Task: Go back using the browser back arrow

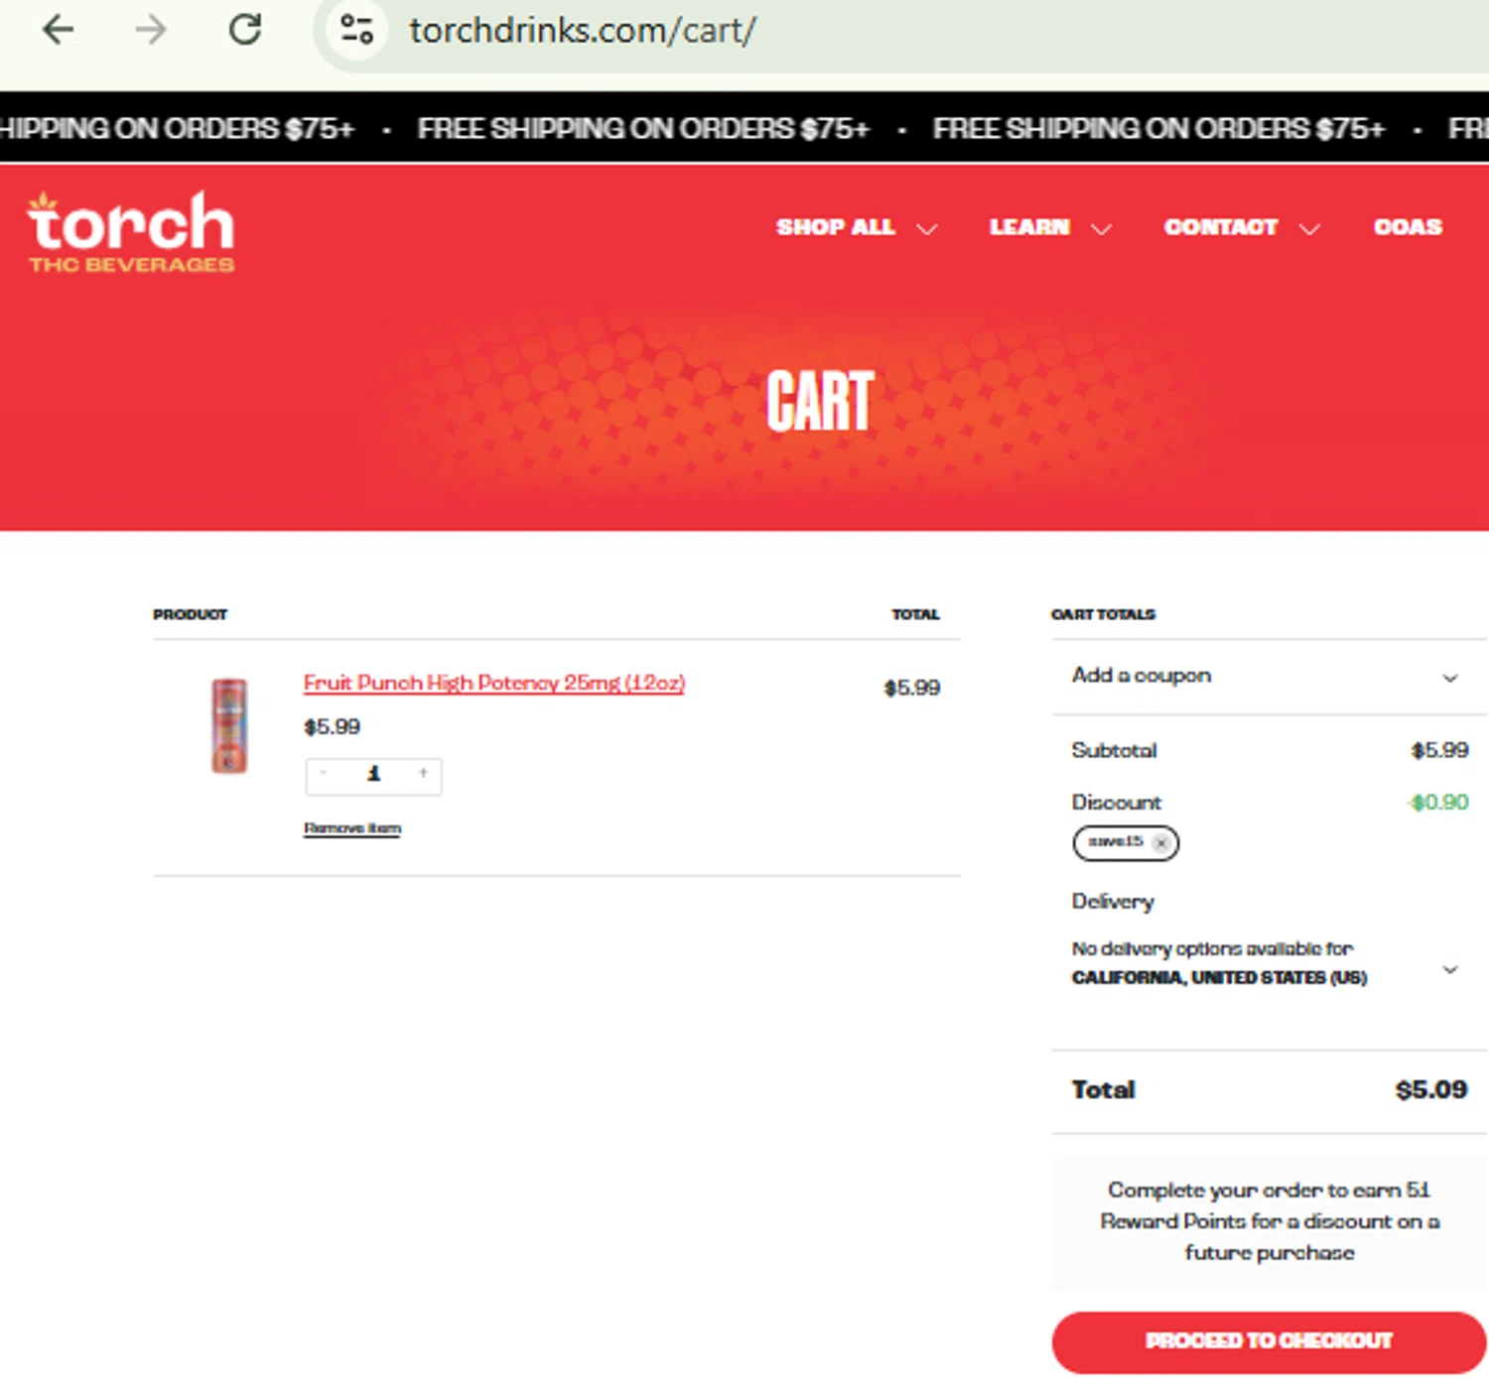Action: (x=59, y=30)
